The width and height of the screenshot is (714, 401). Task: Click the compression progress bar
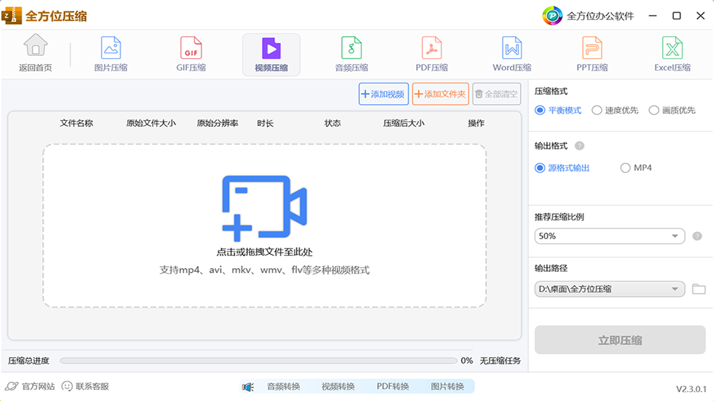(x=258, y=360)
